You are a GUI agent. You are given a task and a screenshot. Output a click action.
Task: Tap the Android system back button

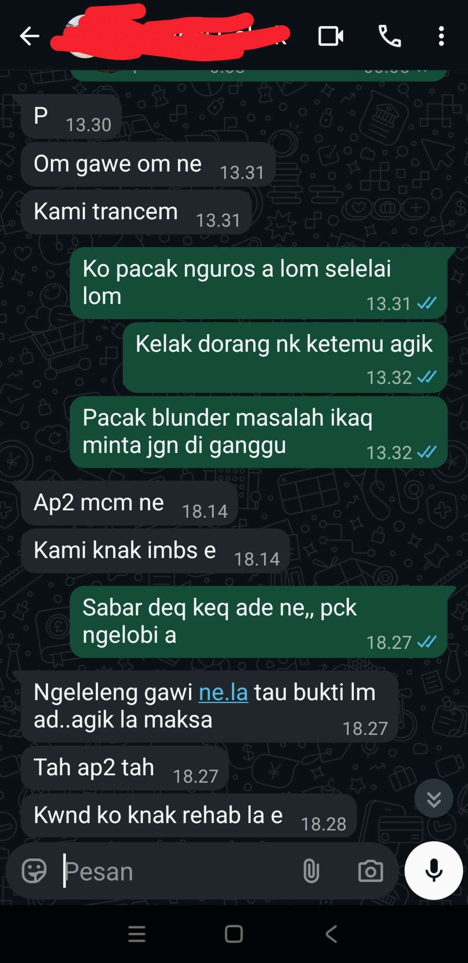tap(331, 933)
